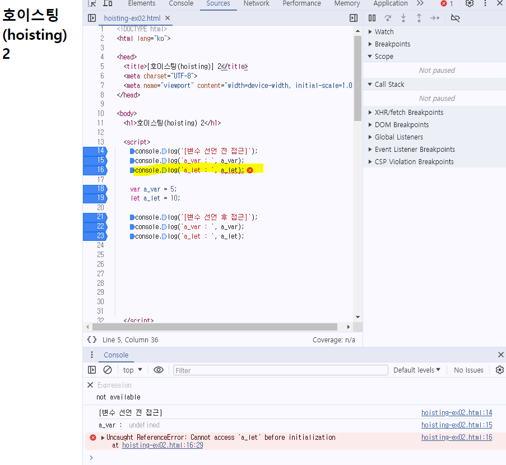
Task: Switch to the Memory tab
Action: pyautogui.click(x=347, y=3)
